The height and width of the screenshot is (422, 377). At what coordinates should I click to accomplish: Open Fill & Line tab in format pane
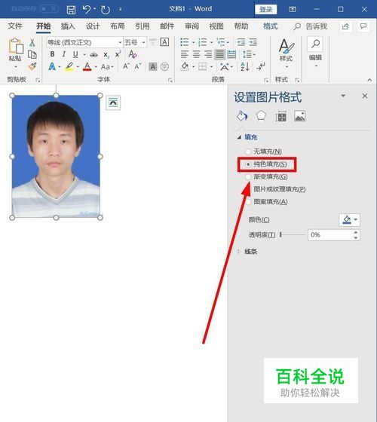click(x=242, y=116)
